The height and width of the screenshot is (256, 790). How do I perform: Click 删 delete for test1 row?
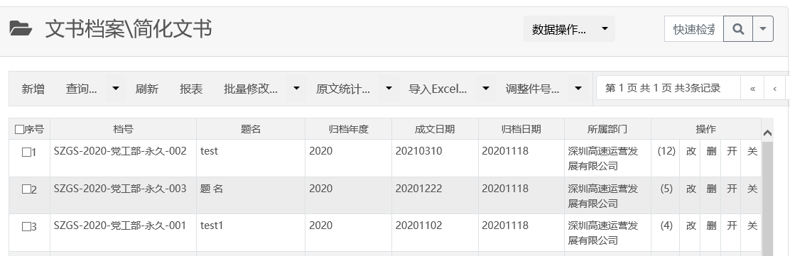pos(711,226)
